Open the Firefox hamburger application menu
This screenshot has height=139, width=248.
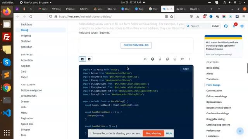(244, 17)
